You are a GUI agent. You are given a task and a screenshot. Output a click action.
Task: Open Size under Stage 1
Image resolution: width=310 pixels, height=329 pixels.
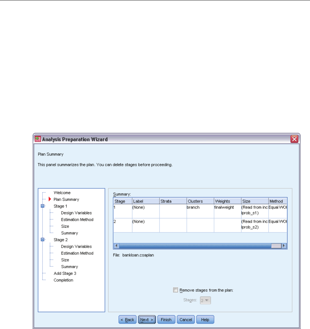click(x=65, y=226)
